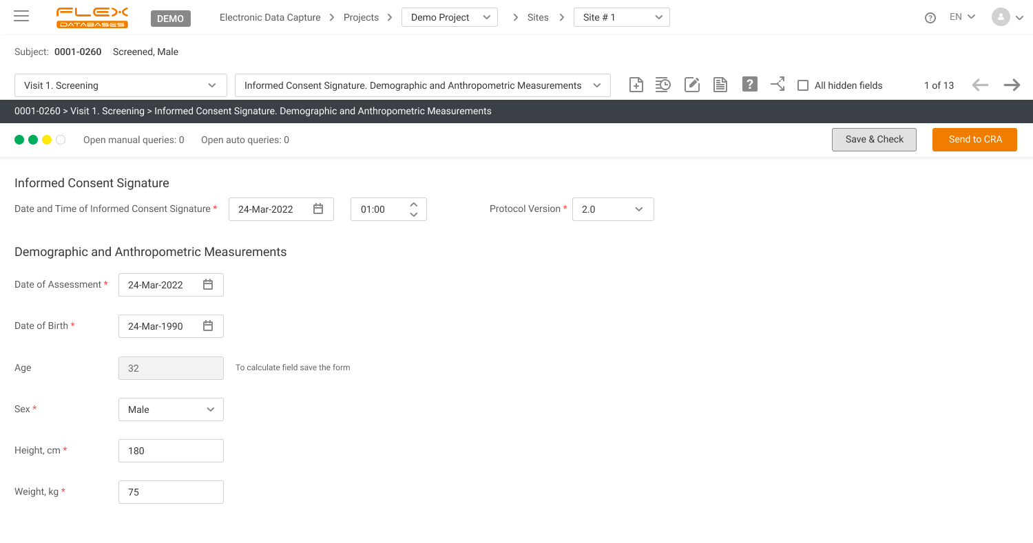Click the edit form pencil icon
Viewport: 1033px width, 543px height.
[x=691, y=85]
